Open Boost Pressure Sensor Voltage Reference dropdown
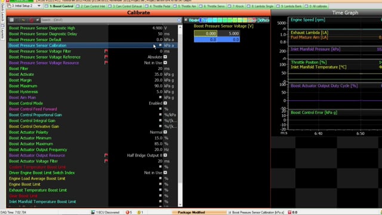 pyautogui.click(x=165, y=57)
